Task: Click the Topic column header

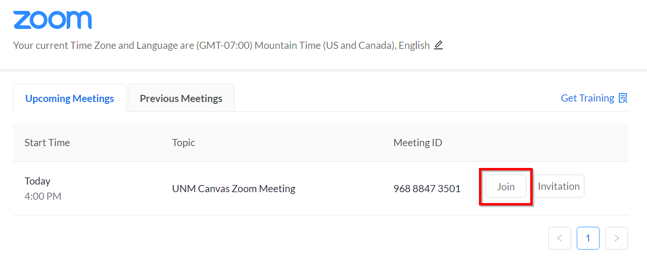Action: pos(184,143)
